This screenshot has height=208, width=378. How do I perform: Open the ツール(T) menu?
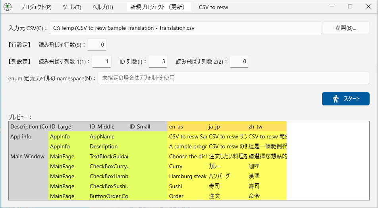[72, 7]
